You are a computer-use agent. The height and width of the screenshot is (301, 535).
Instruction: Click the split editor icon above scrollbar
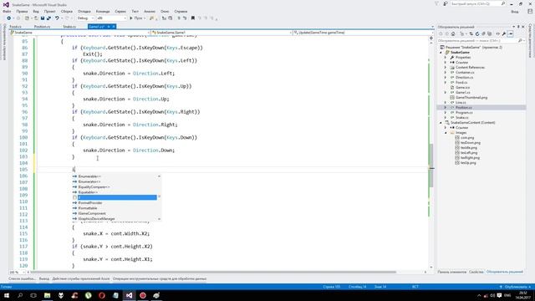431,38
